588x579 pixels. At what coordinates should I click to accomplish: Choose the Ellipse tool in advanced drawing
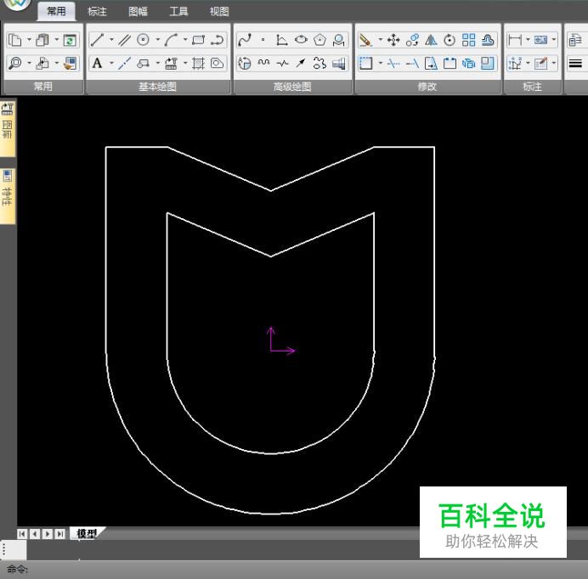point(301,40)
